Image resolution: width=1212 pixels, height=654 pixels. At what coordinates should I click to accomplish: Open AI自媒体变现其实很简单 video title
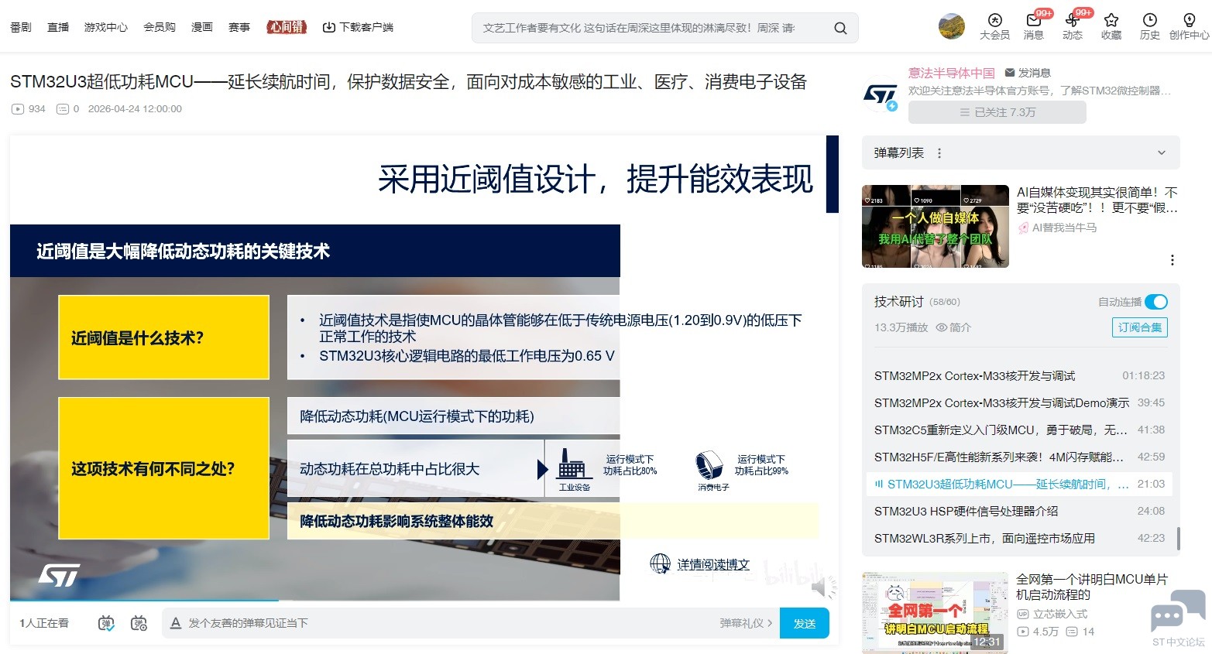point(1097,200)
